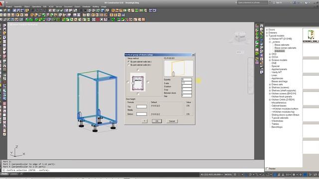Select Sliding doors system tree item

(285, 115)
